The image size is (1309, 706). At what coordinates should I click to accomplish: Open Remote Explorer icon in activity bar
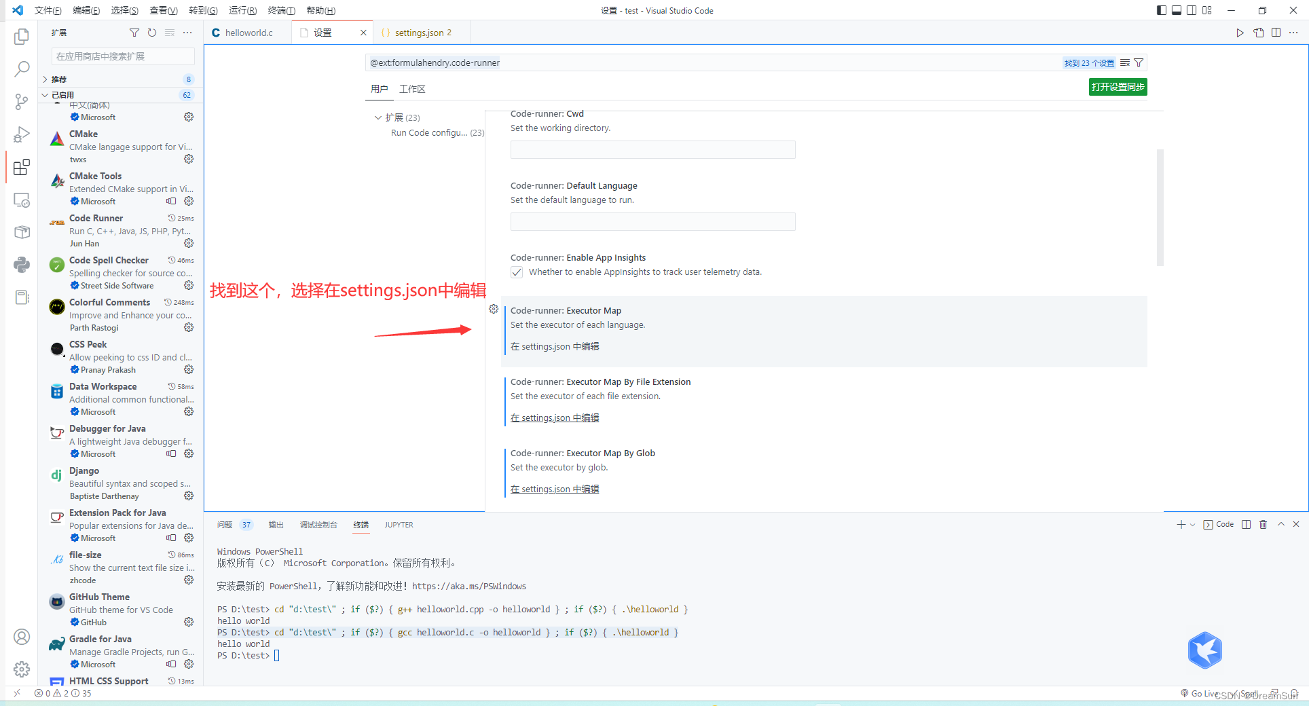click(x=22, y=200)
